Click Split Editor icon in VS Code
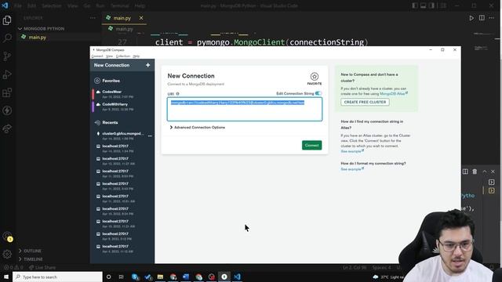The height and width of the screenshot is (282, 502). pyautogui.click(x=482, y=18)
